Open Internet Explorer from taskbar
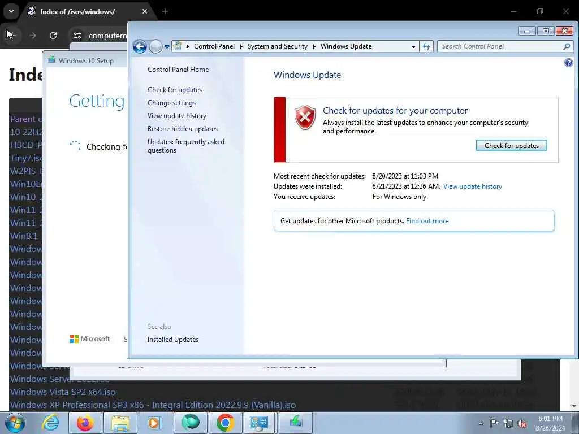Viewport: 579px width, 434px height. 50,423
